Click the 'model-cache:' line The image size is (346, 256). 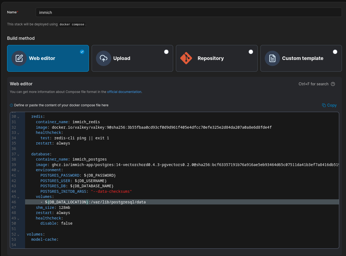coord(45,239)
